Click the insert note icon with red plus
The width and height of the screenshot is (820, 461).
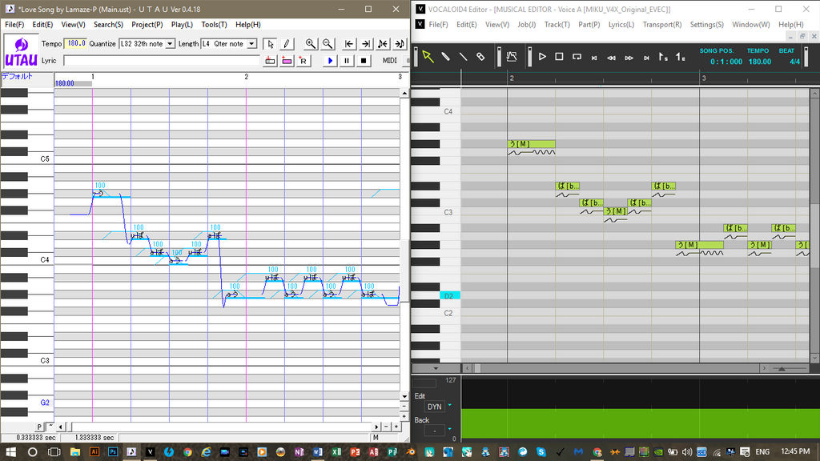coord(270,61)
